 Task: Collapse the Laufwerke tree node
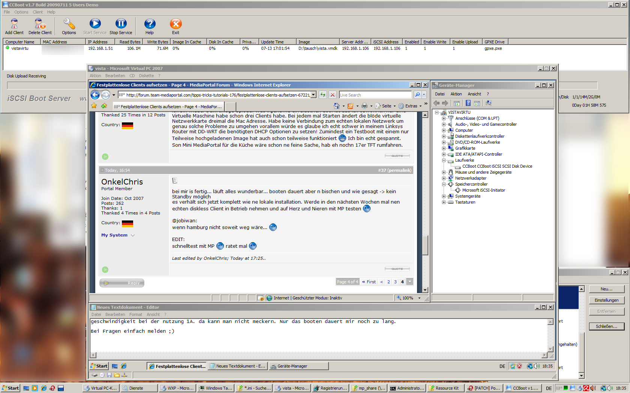coord(444,160)
